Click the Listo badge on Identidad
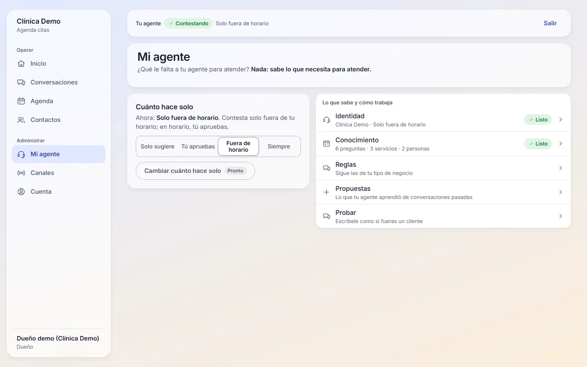The height and width of the screenshot is (367, 587). [538, 120]
